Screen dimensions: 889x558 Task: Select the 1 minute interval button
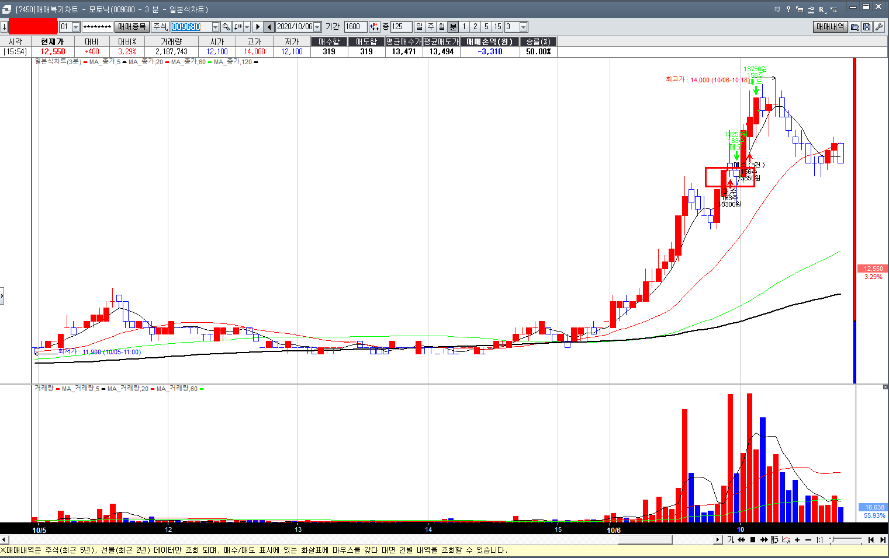coord(464,27)
